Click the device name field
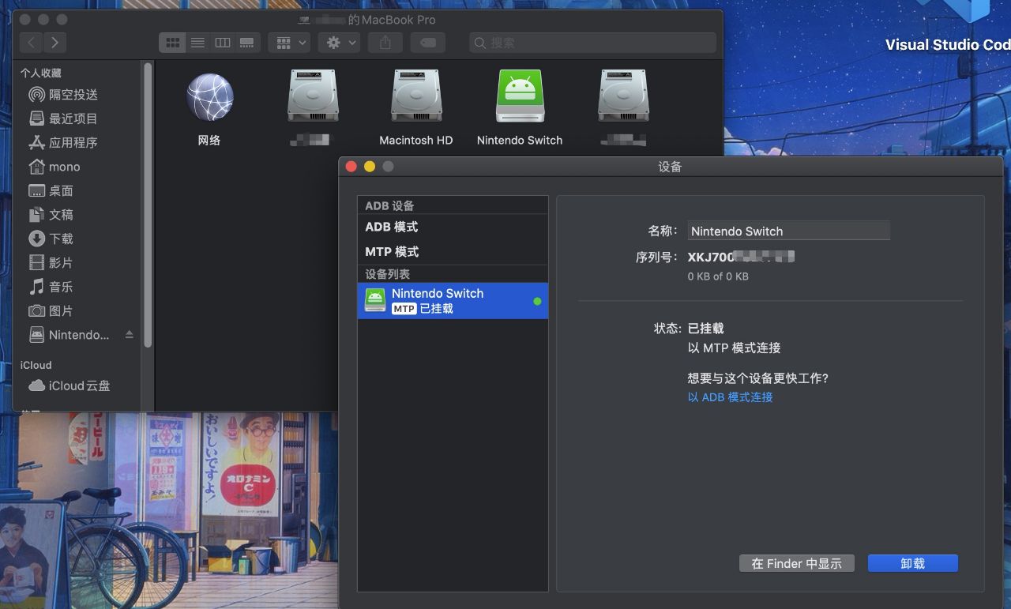Screen dimensions: 1011x609 point(788,231)
